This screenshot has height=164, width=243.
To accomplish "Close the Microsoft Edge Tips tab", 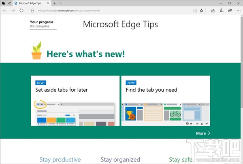I will (x=48, y=3).
